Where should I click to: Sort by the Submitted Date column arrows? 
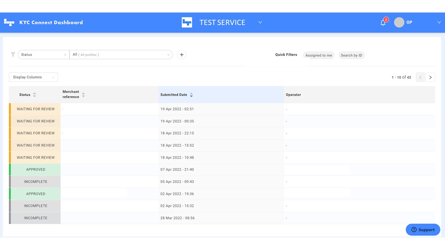(x=191, y=94)
